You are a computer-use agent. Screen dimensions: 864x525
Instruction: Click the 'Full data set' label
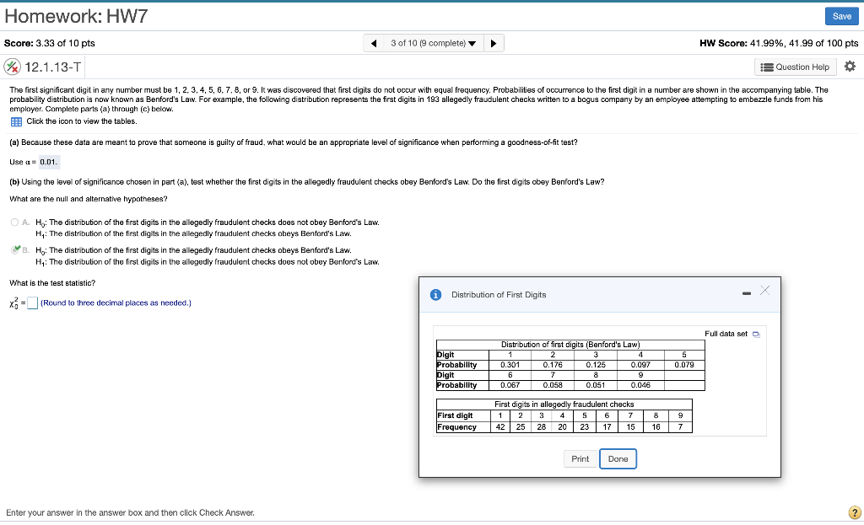[726, 334]
